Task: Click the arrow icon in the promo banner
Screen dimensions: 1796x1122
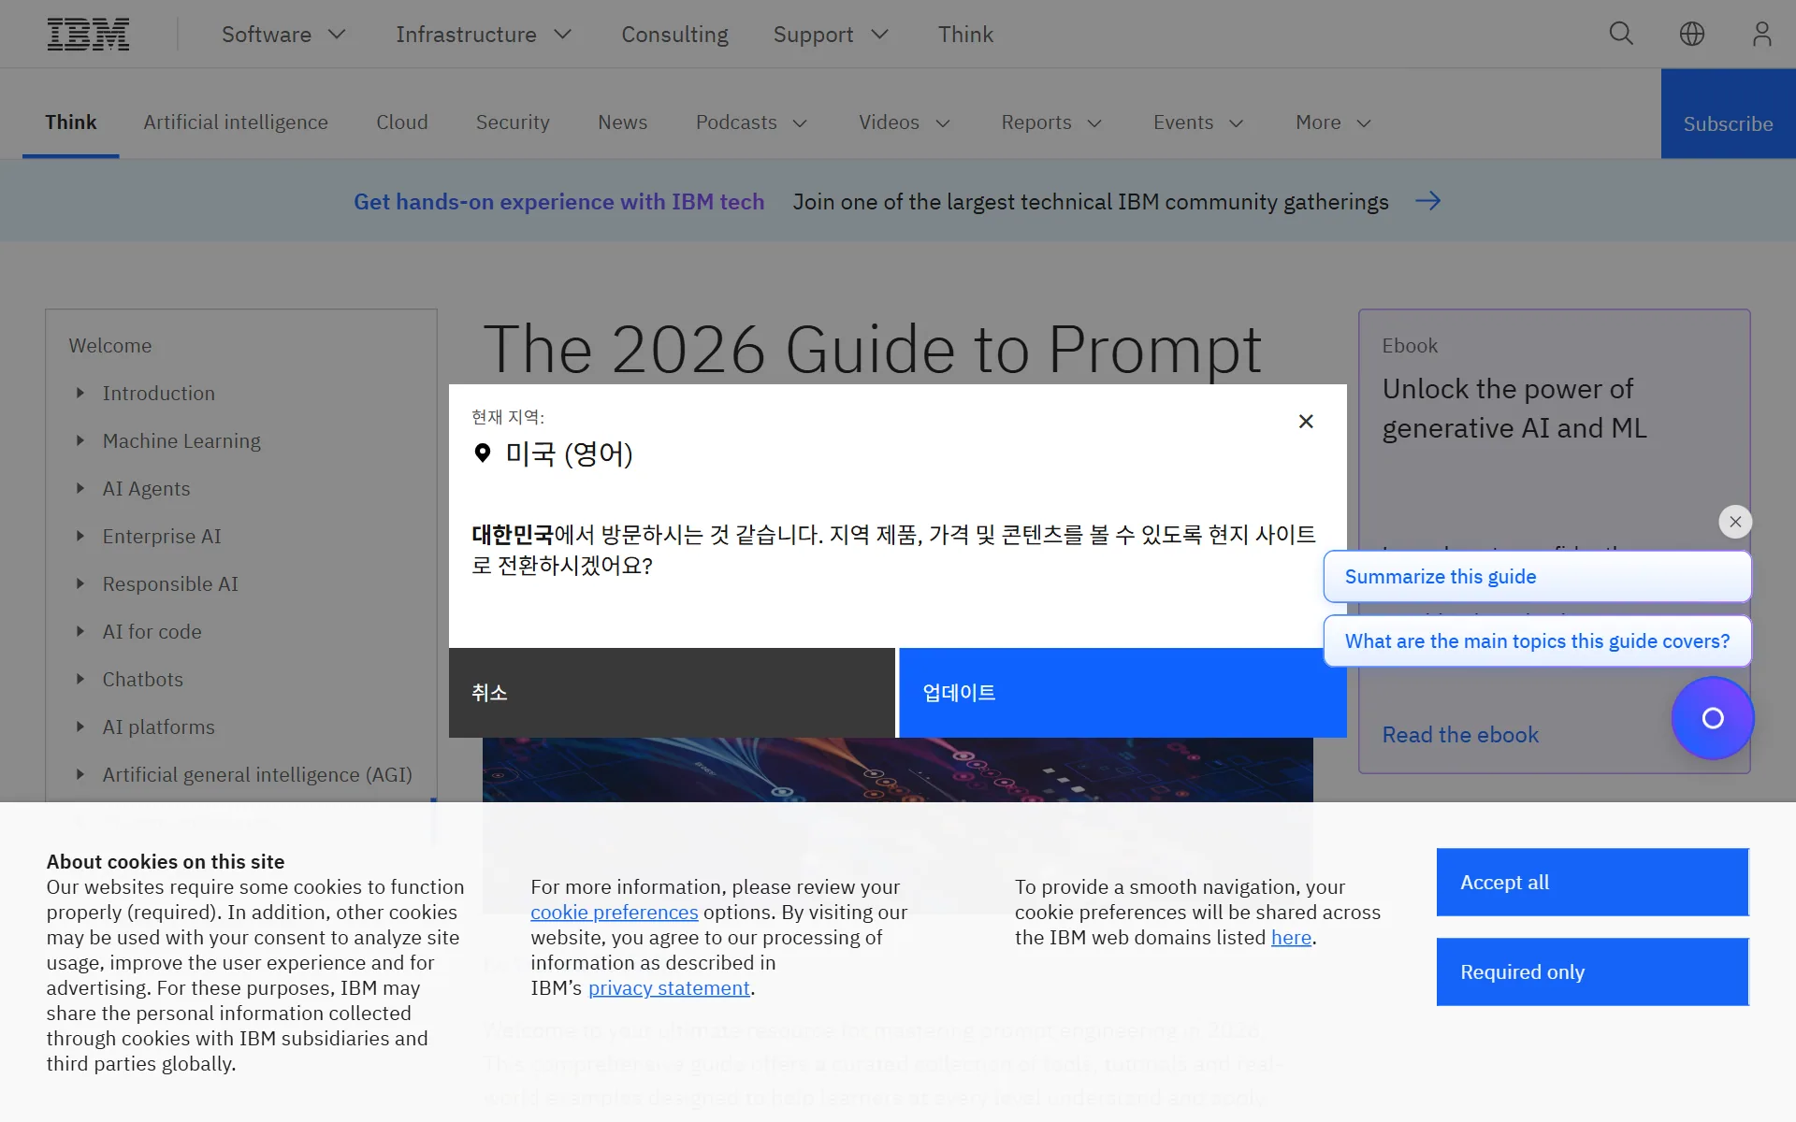Action: [x=1427, y=201]
